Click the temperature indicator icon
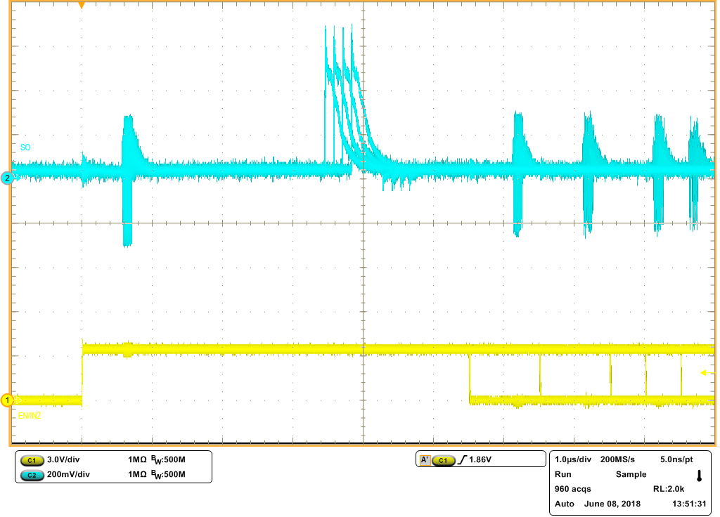The height and width of the screenshot is (517, 720). (x=700, y=476)
